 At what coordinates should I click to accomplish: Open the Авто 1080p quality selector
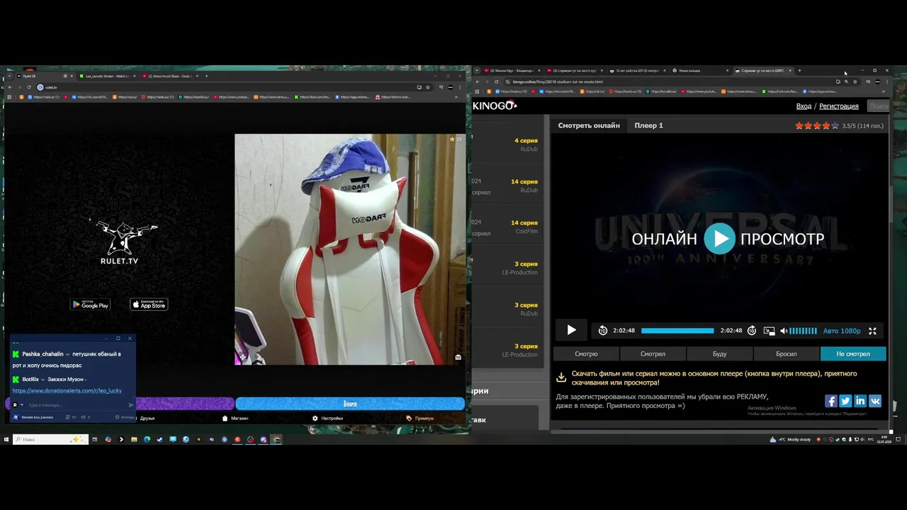click(841, 331)
